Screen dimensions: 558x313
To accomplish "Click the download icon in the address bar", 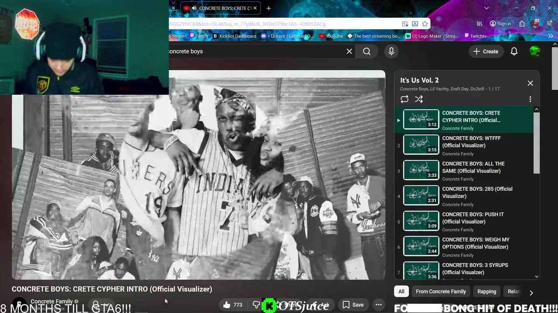I will pos(415,24).
